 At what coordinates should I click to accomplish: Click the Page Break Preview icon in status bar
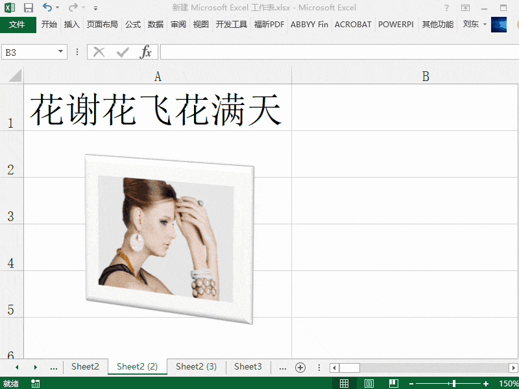[393, 382]
